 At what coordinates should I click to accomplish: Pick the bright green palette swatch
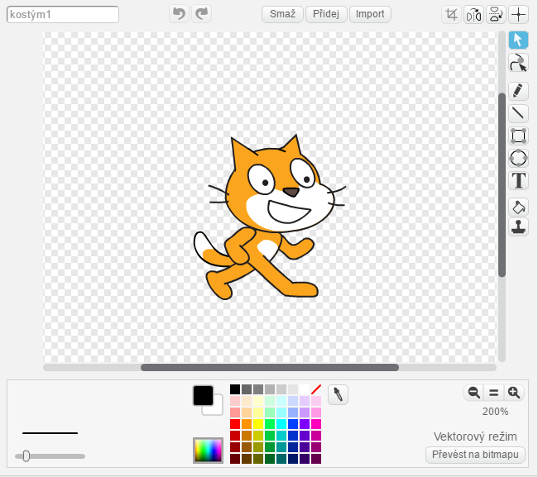tap(270, 424)
